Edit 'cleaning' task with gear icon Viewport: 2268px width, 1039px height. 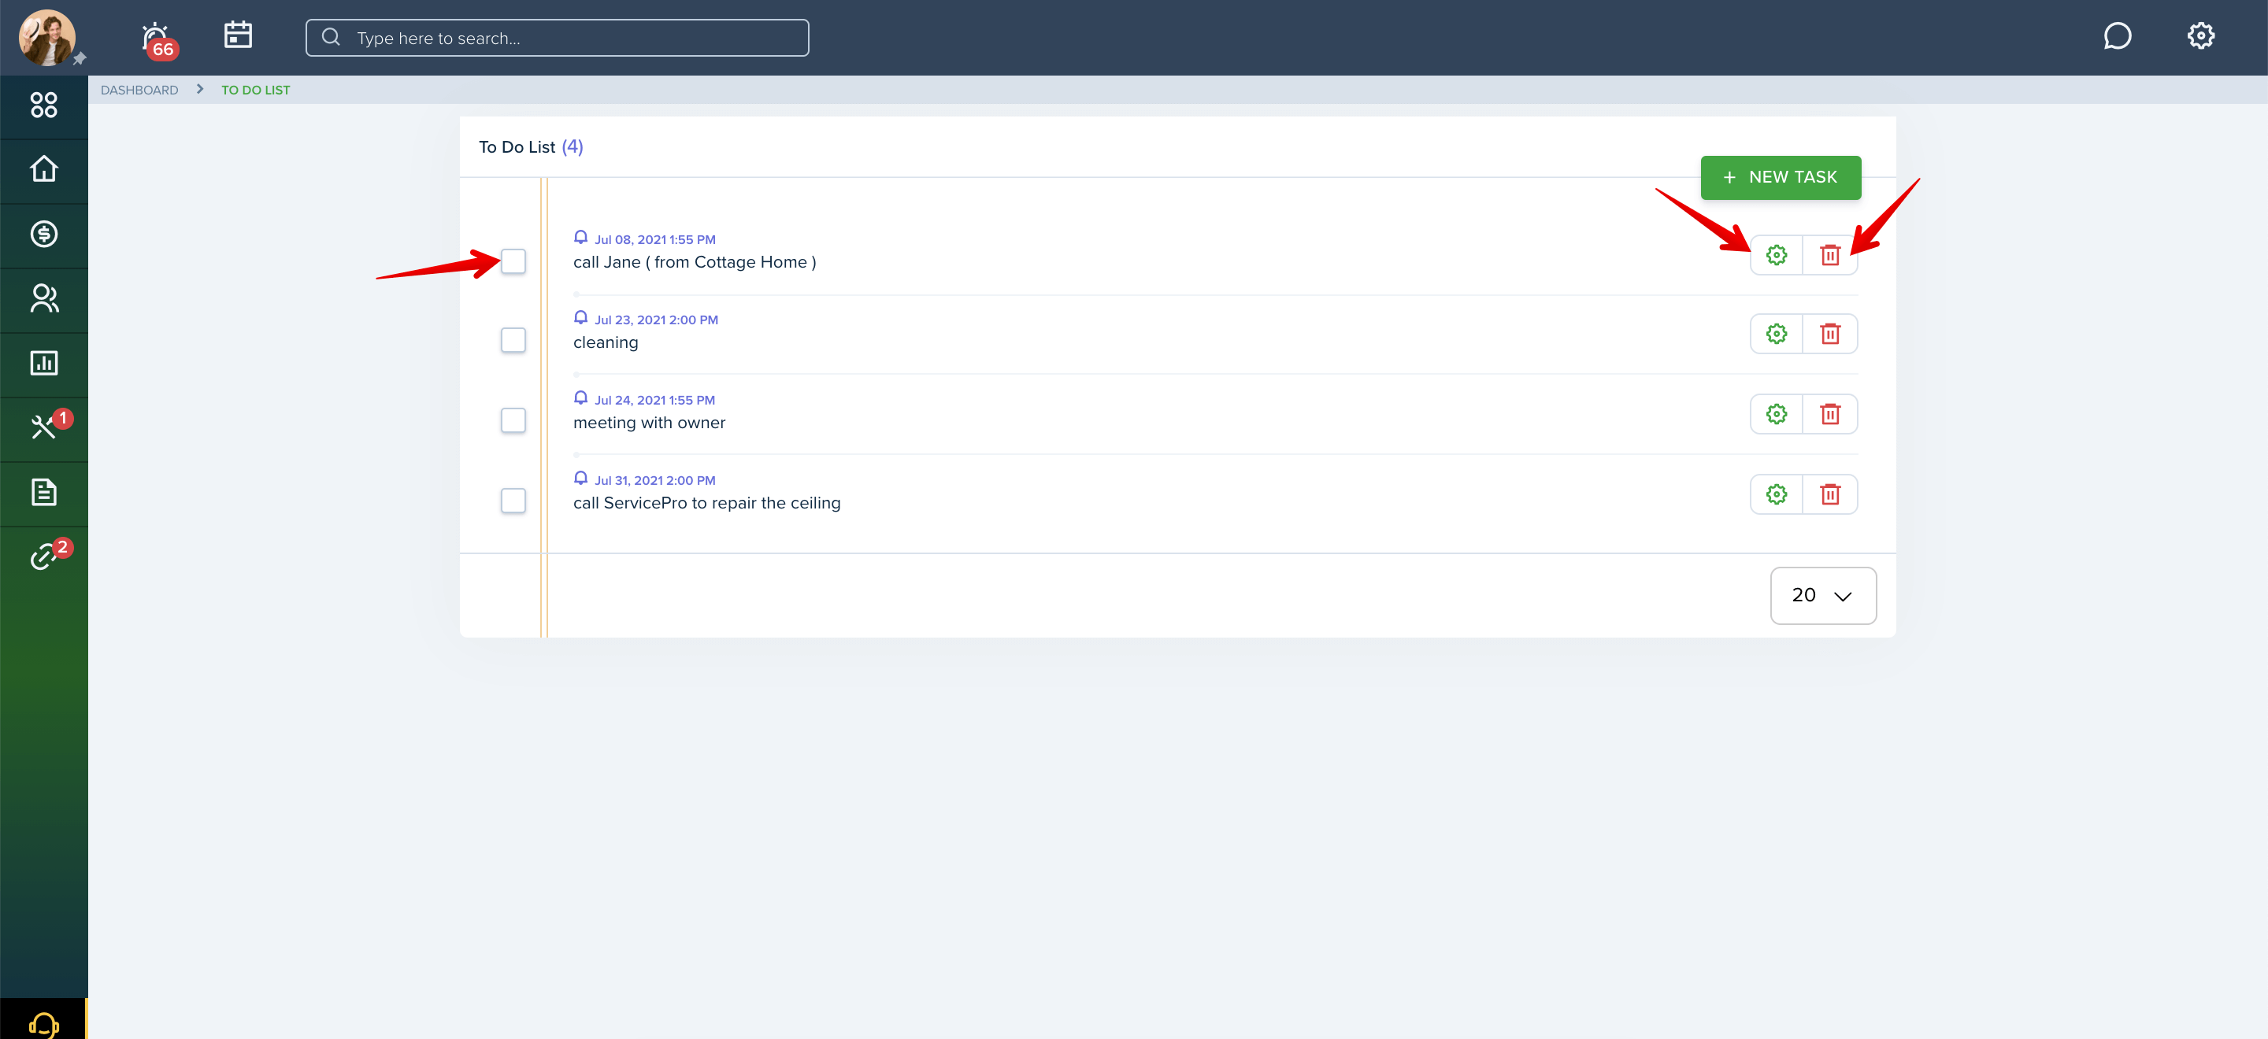pyautogui.click(x=1777, y=335)
